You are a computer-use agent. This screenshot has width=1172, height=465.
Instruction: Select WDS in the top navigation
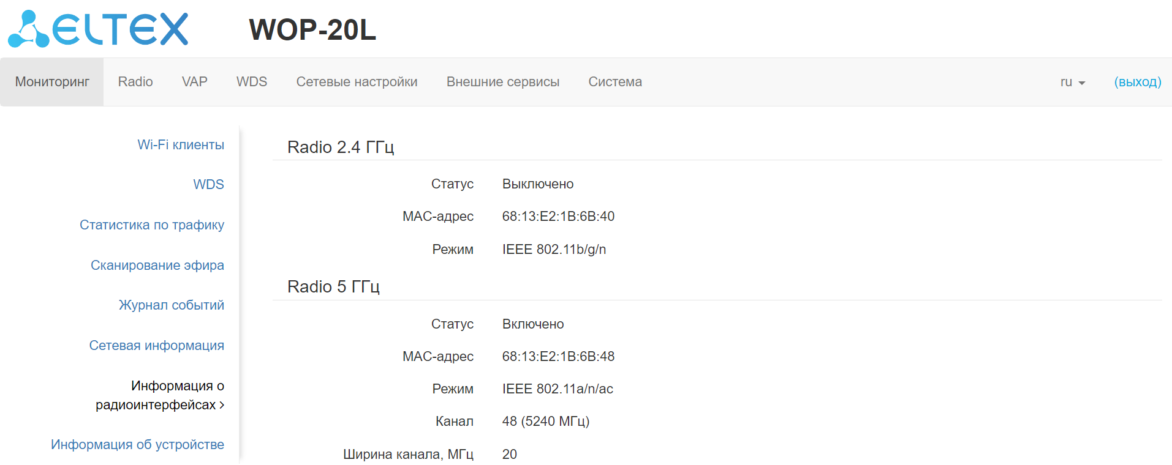tap(252, 82)
